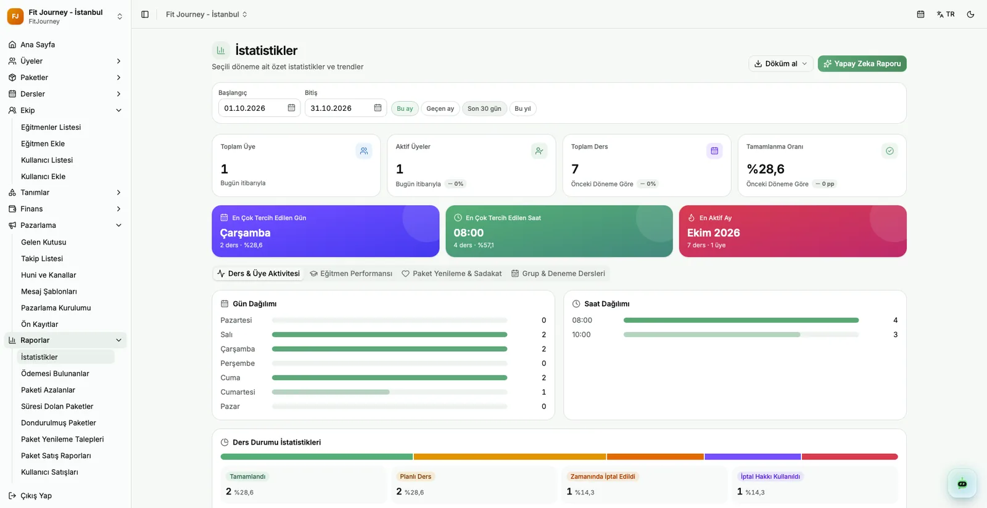Image resolution: width=987 pixels, height=508 pixels.
Task: Click the İstatistikler header chart icon
Action: coord(221,50)
